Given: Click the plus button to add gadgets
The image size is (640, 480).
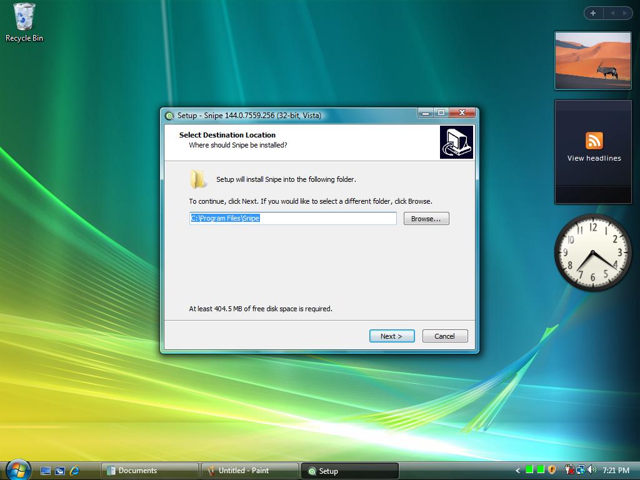Looking at the screenshot, I should click(593, 13).
